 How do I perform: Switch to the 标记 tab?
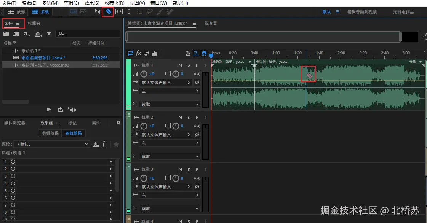(x=72, y=123)
